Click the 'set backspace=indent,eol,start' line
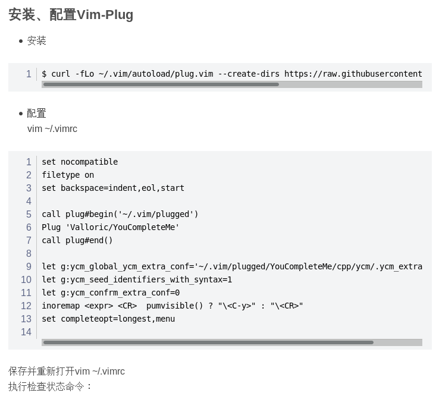Image resolution: width=436 pixels, height=393 pixels. click(113, 188)
